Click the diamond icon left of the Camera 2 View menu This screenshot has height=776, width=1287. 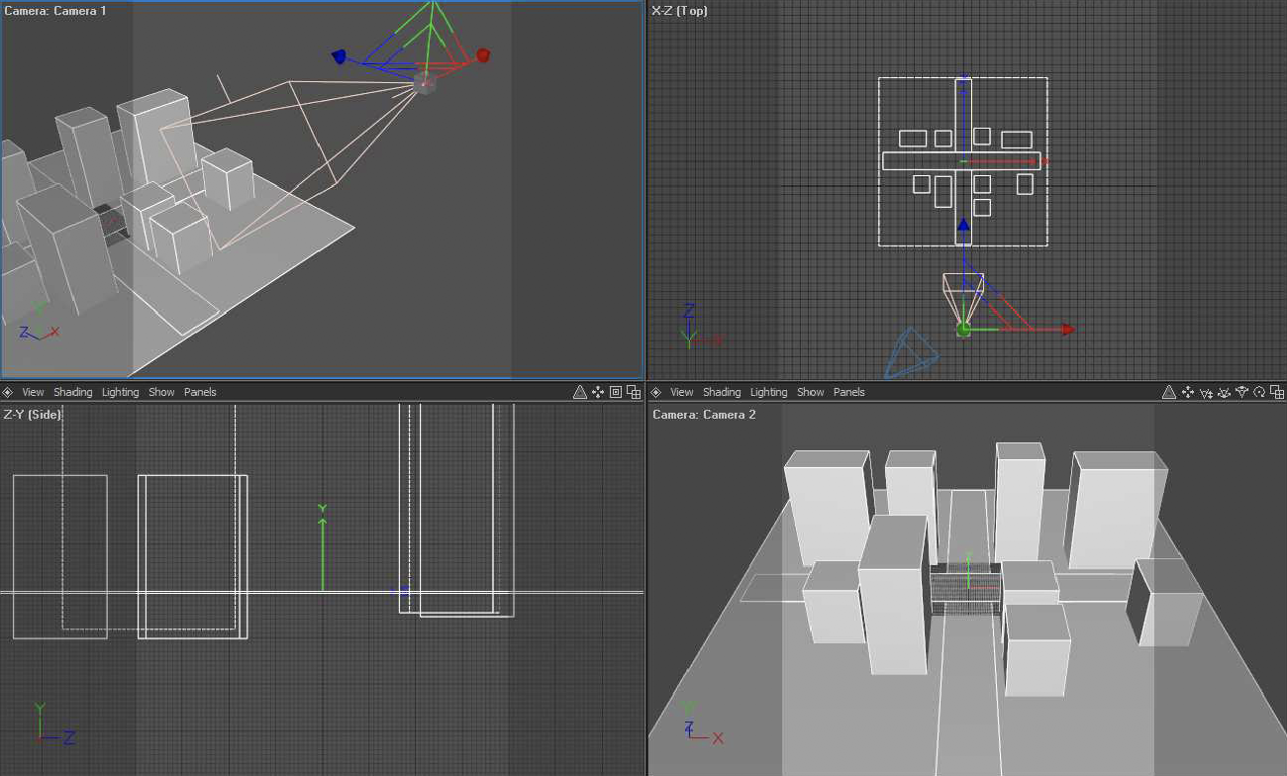(656, 392)
